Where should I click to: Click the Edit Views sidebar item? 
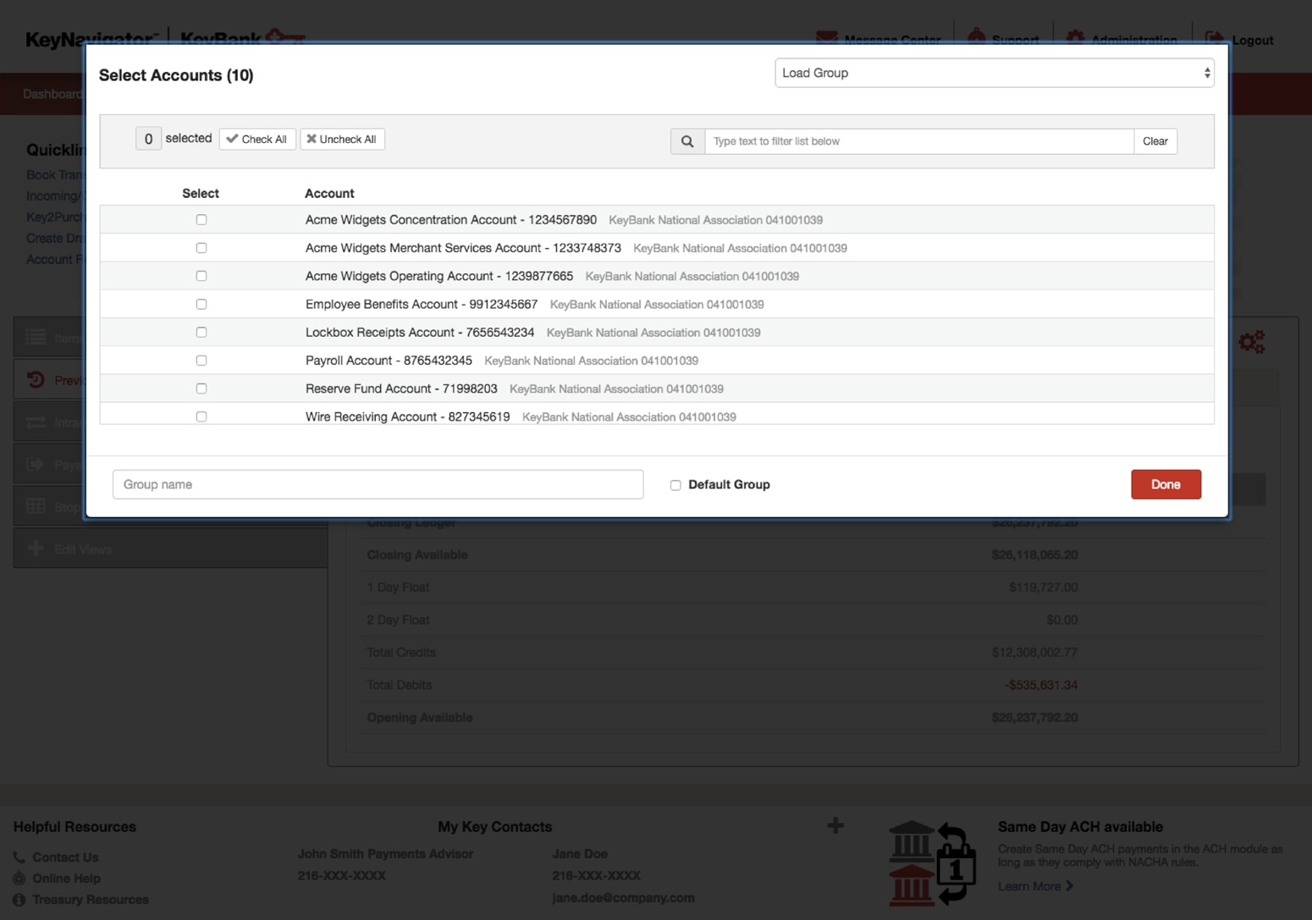(x=170, y=548)
